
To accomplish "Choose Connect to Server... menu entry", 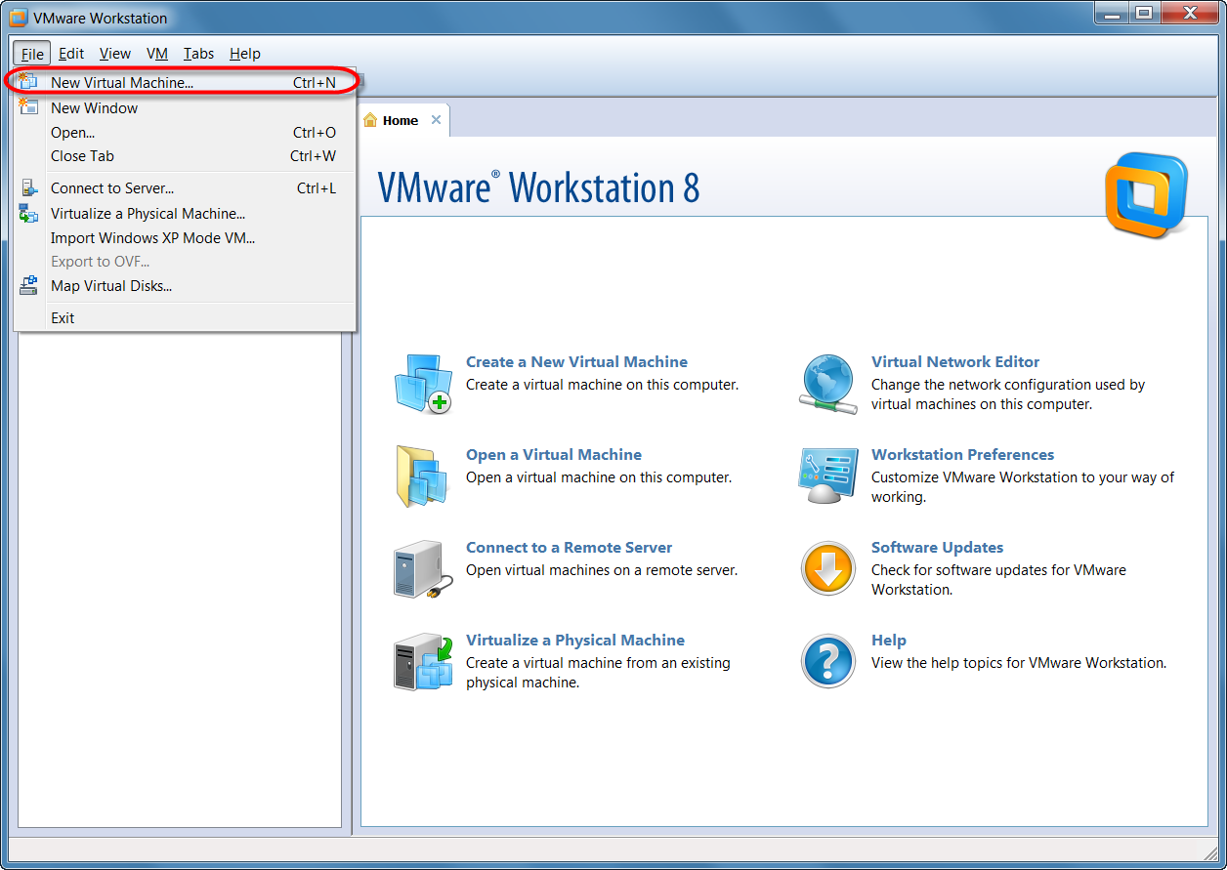I will coord(185,188).
